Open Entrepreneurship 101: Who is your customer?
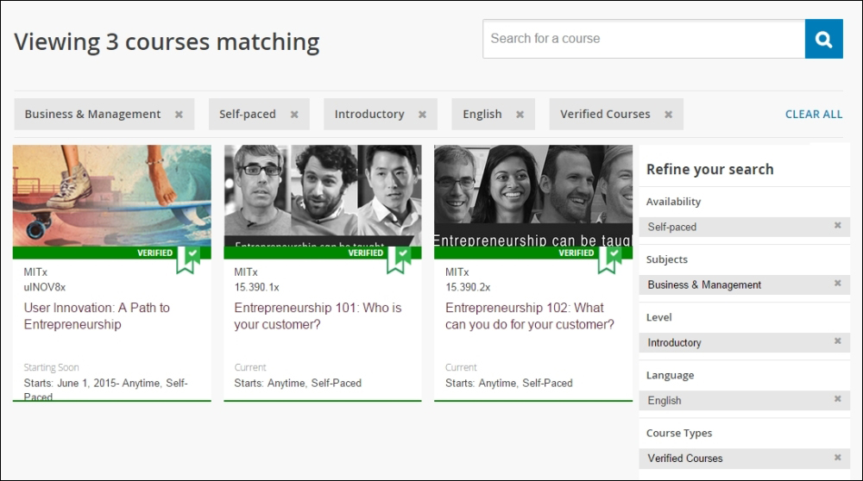 tap(318, 316)
